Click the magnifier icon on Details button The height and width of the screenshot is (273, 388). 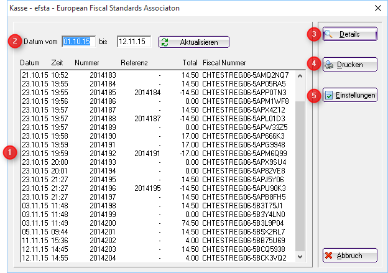coord(328,34)
